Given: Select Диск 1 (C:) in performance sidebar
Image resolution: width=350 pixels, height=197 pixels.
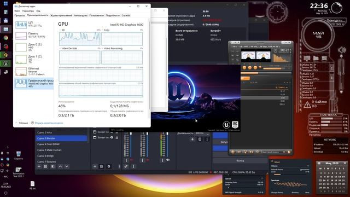Looking at the screenshot, I should [34, 59].
